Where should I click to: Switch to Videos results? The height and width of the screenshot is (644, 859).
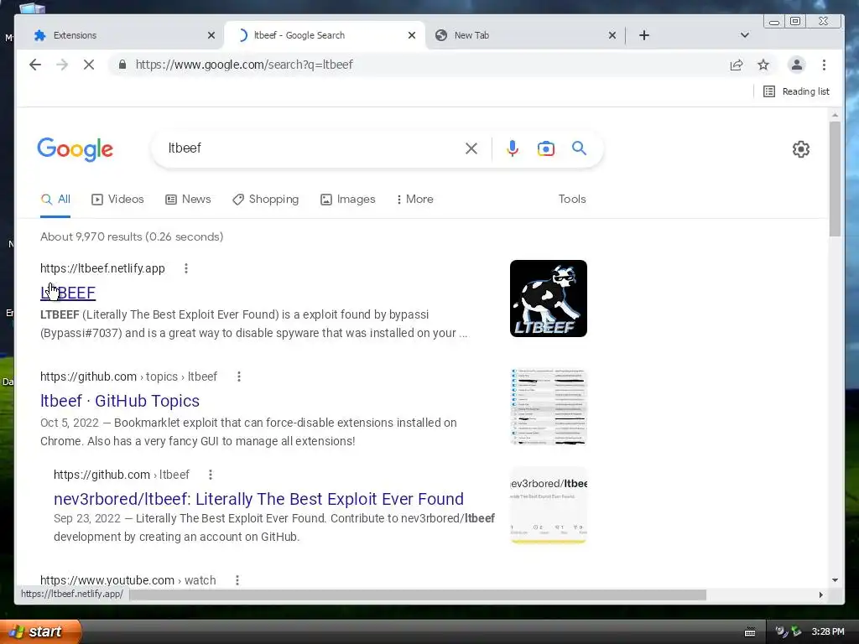(x=117, y=200)
